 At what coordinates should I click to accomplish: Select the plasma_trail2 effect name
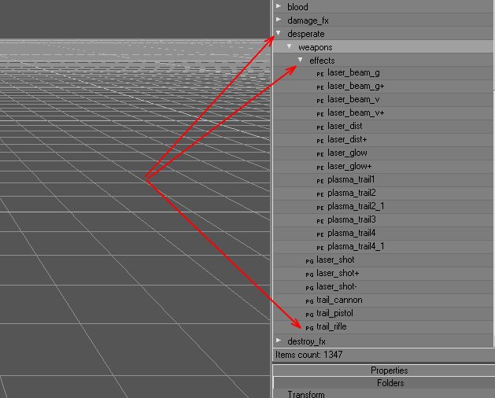(x=352, y=193)
